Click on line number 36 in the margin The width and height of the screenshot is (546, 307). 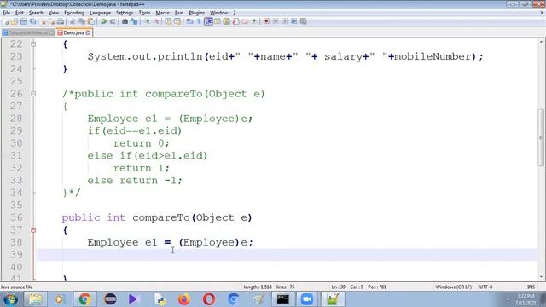point(16,218)
